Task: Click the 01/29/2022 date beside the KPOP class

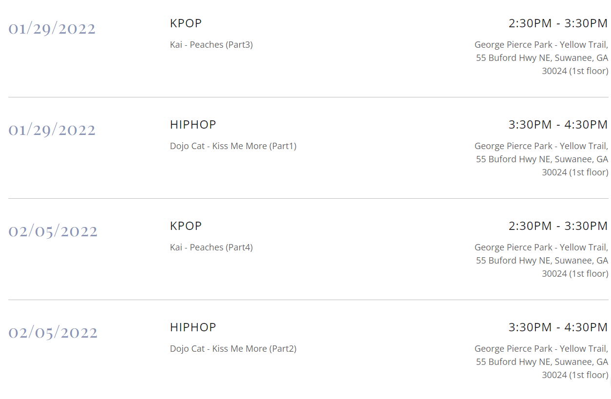Action: click(52, 29)
